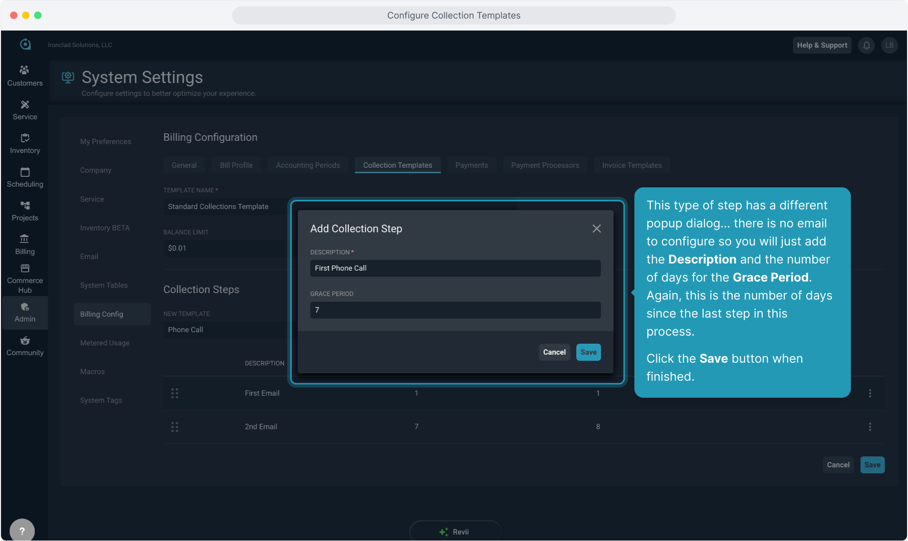Switch to the Invoice Templates tab

631,165
